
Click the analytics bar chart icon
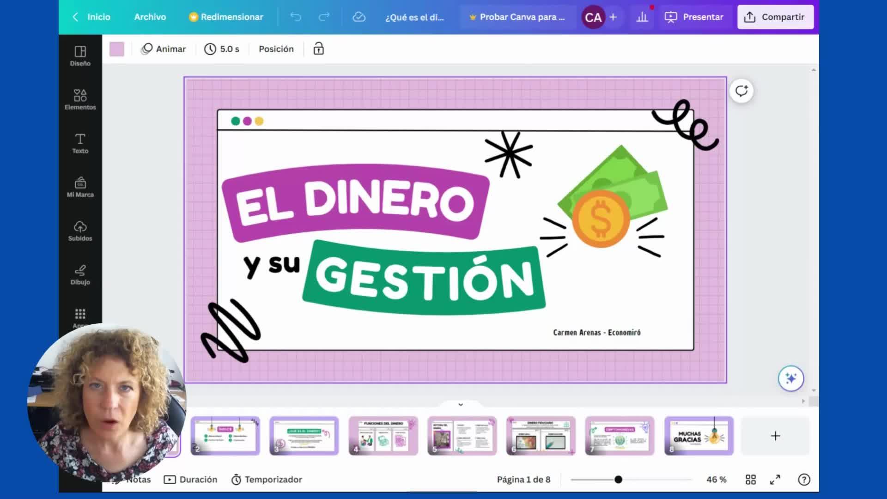tap(642, 17)
